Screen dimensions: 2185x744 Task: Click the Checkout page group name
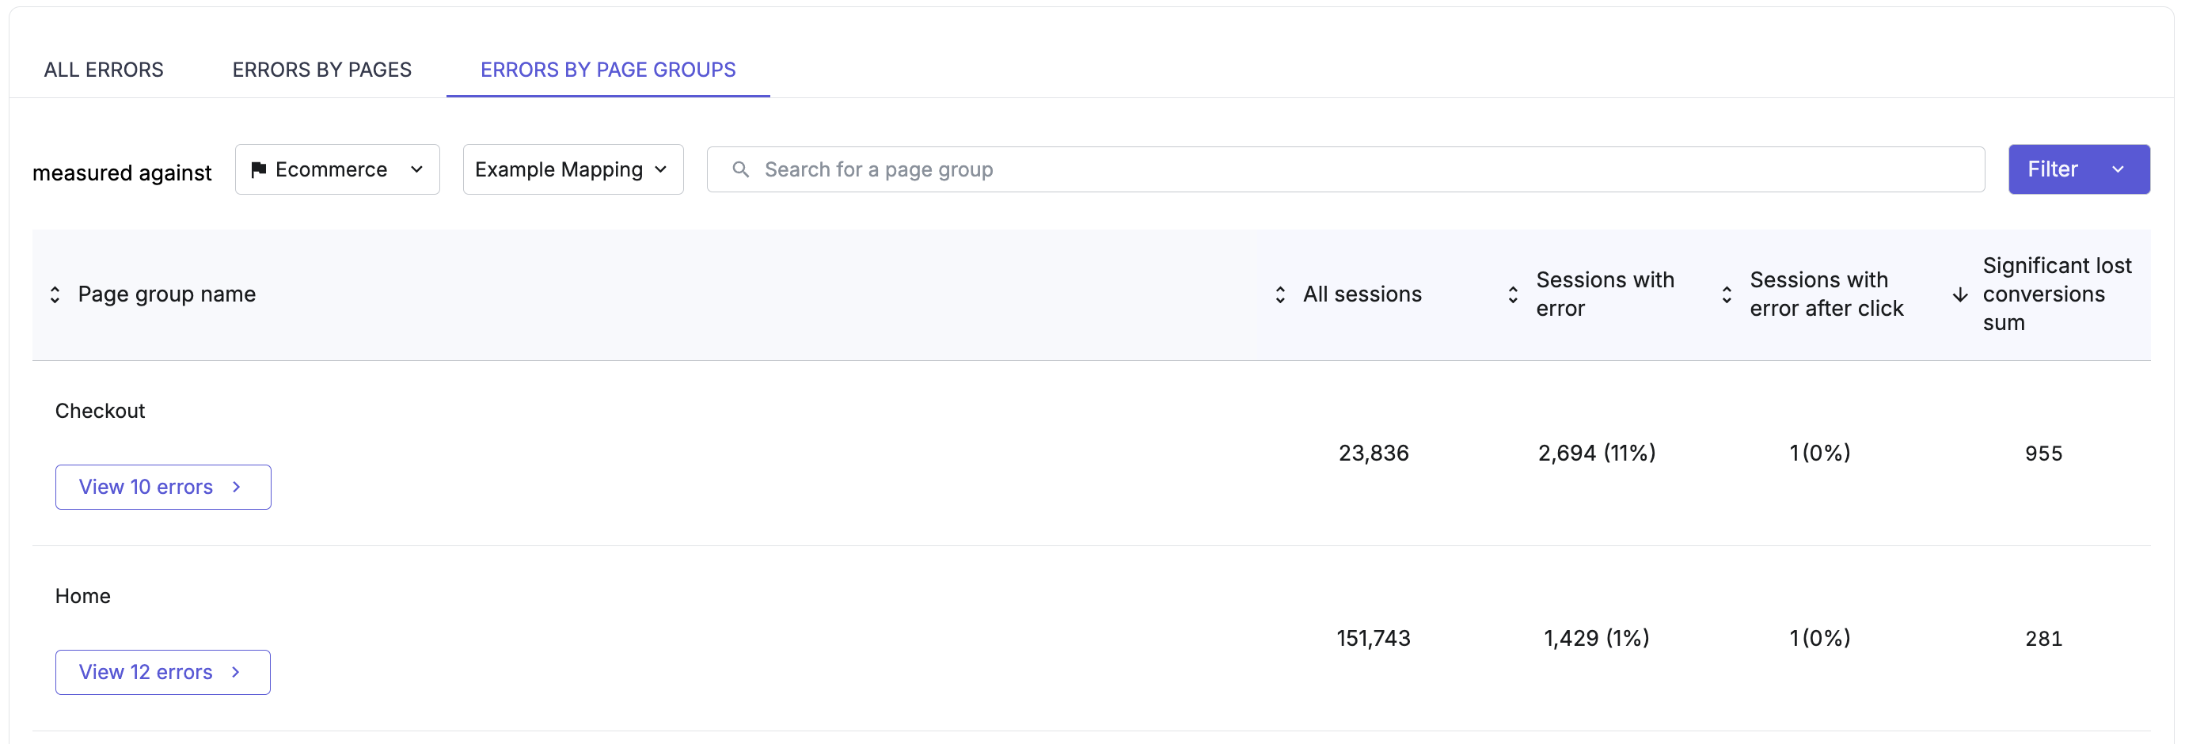pos(100,411)
